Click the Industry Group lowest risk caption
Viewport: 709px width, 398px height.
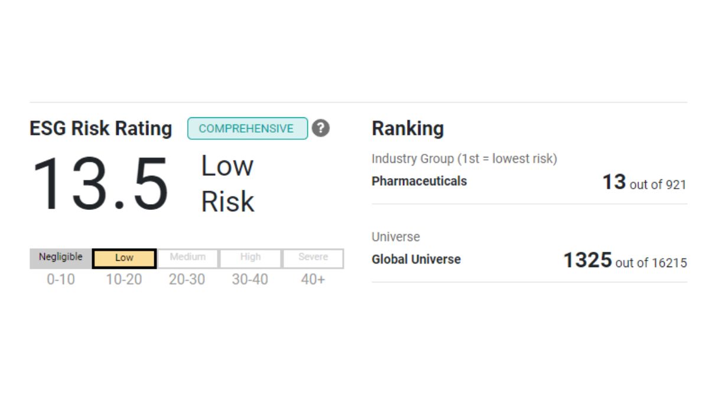(464, 159)
